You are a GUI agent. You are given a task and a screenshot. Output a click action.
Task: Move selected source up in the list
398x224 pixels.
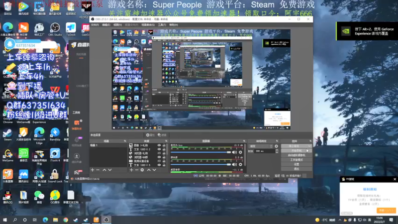(149, 170)
